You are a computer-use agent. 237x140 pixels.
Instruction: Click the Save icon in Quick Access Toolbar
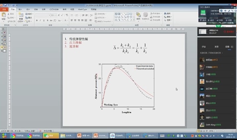coord(5,5)
